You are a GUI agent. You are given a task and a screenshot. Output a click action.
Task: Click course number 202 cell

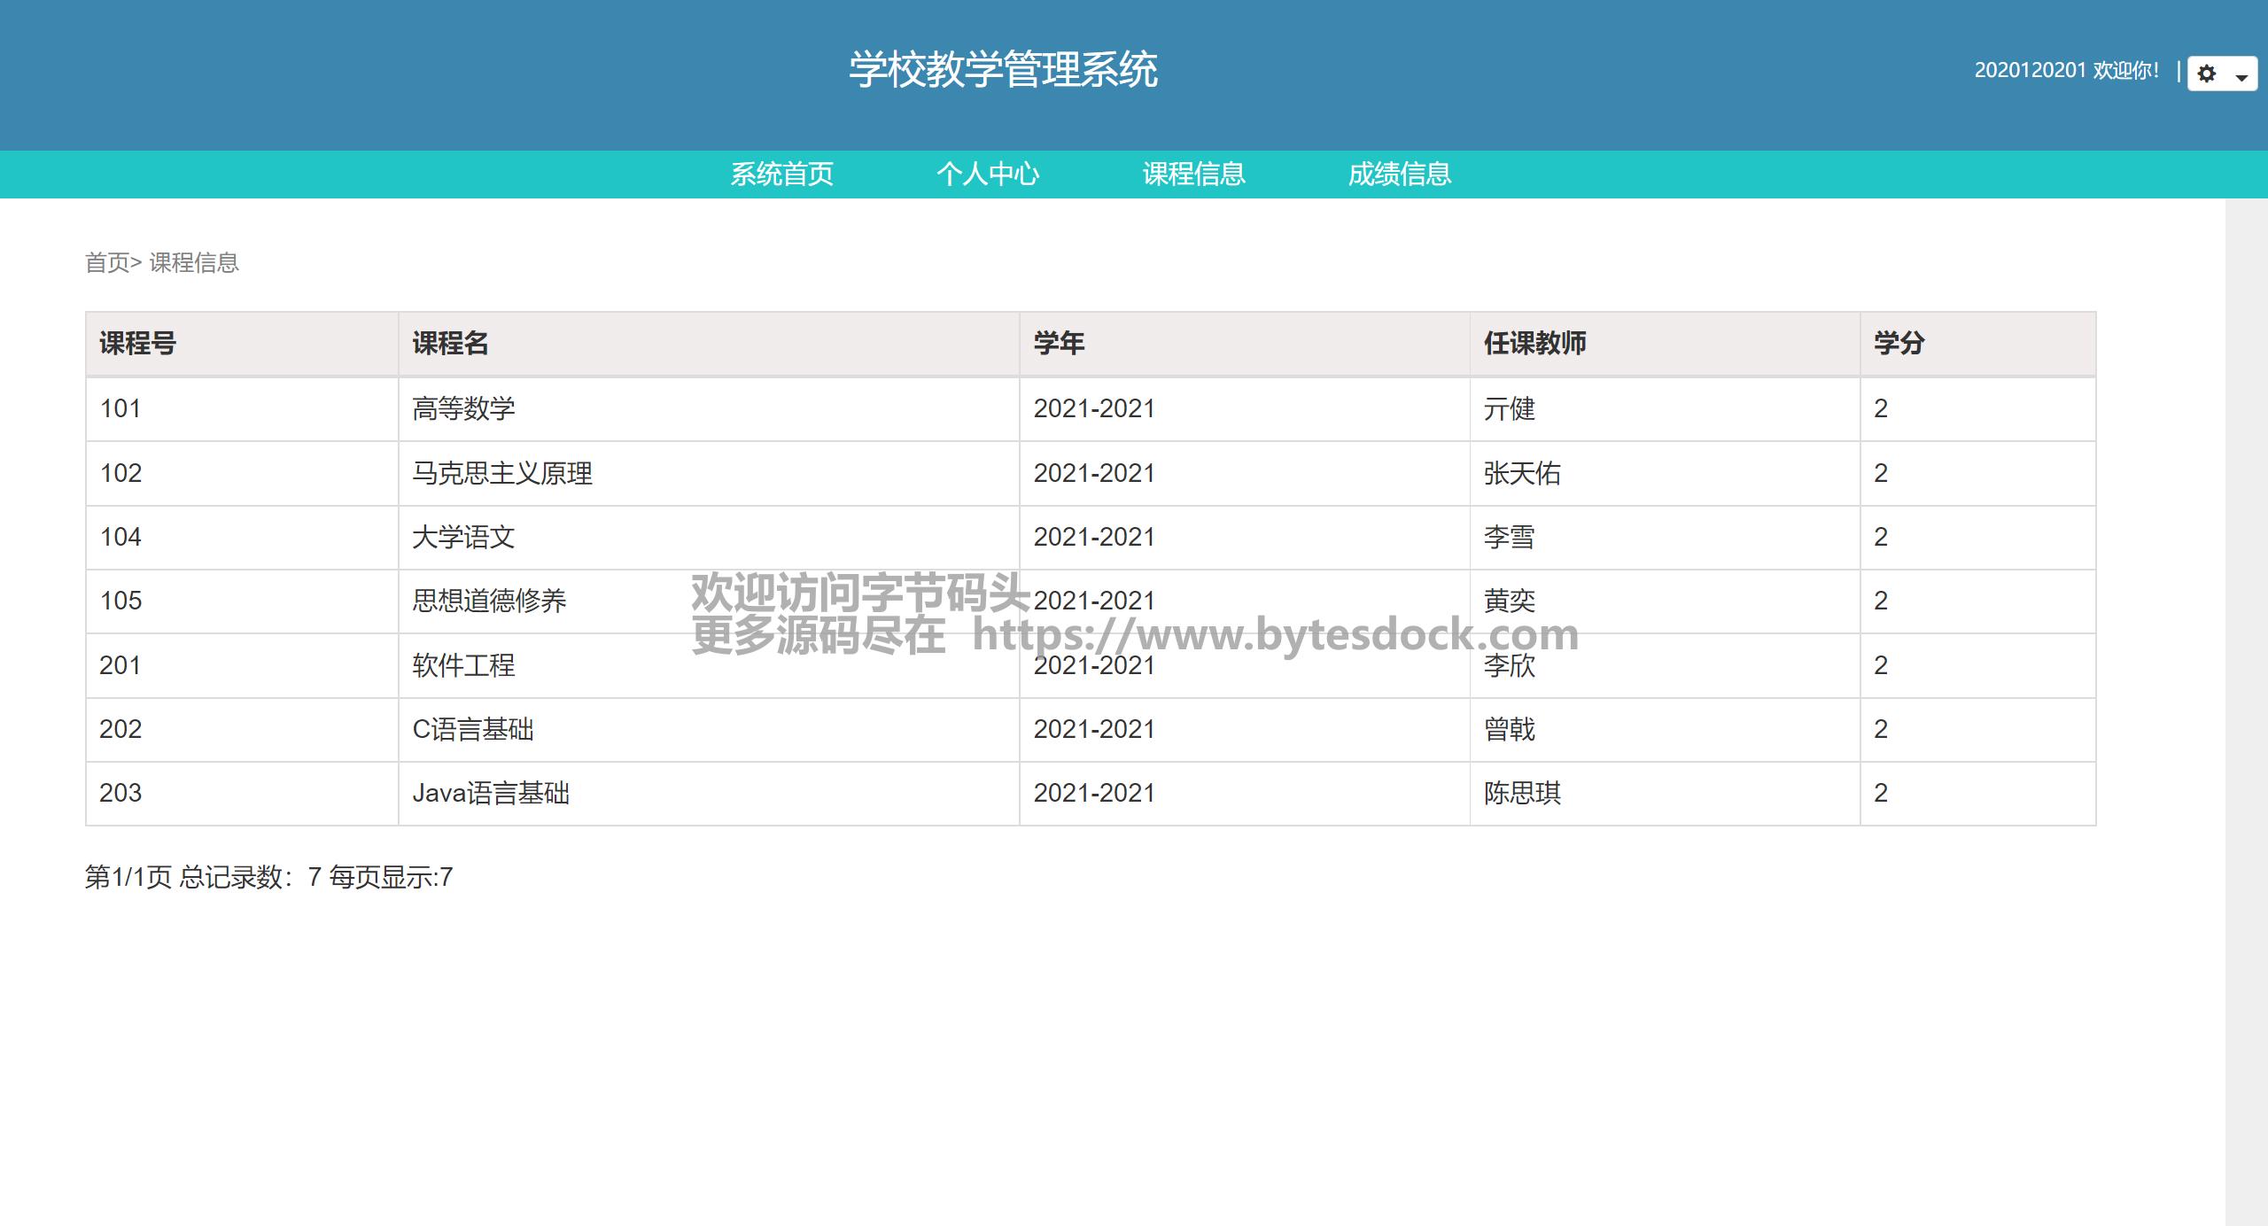click(x=120, y=729)
